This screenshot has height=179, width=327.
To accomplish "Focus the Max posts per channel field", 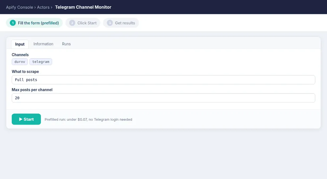I will tap(163, 98).
